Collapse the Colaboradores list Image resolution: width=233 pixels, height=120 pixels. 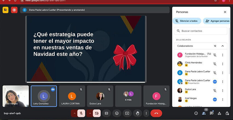[223, 46]
